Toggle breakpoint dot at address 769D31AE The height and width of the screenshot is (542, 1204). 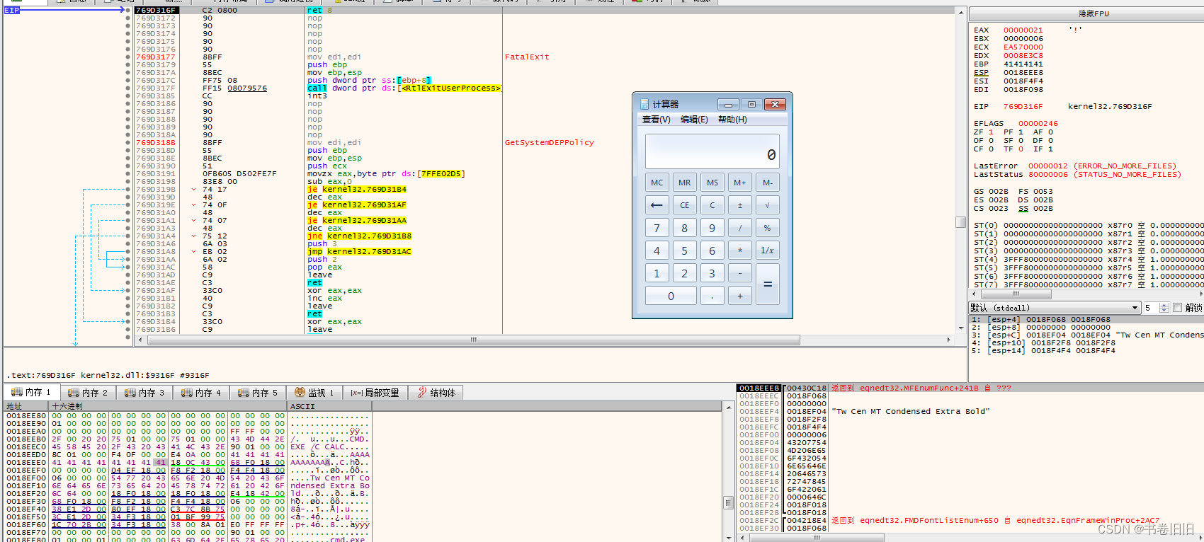click(127, 282)
